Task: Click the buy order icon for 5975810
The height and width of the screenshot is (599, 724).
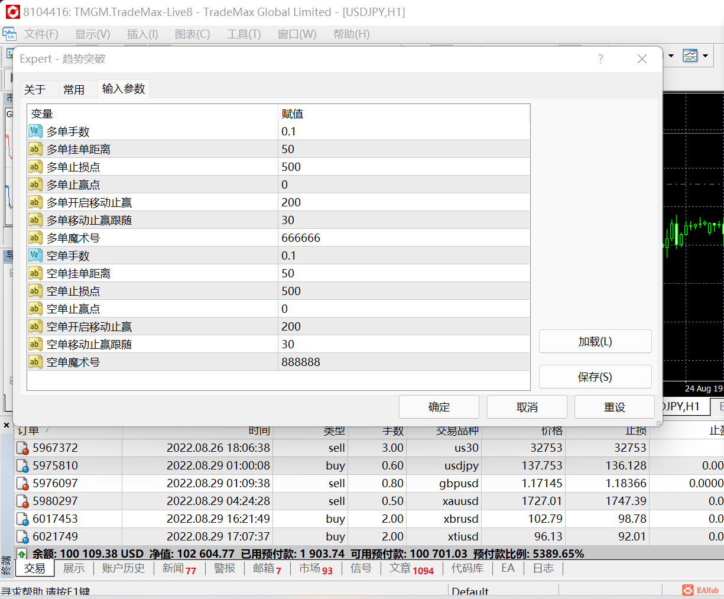Action: pyautogui.click(x=22, y=466)
